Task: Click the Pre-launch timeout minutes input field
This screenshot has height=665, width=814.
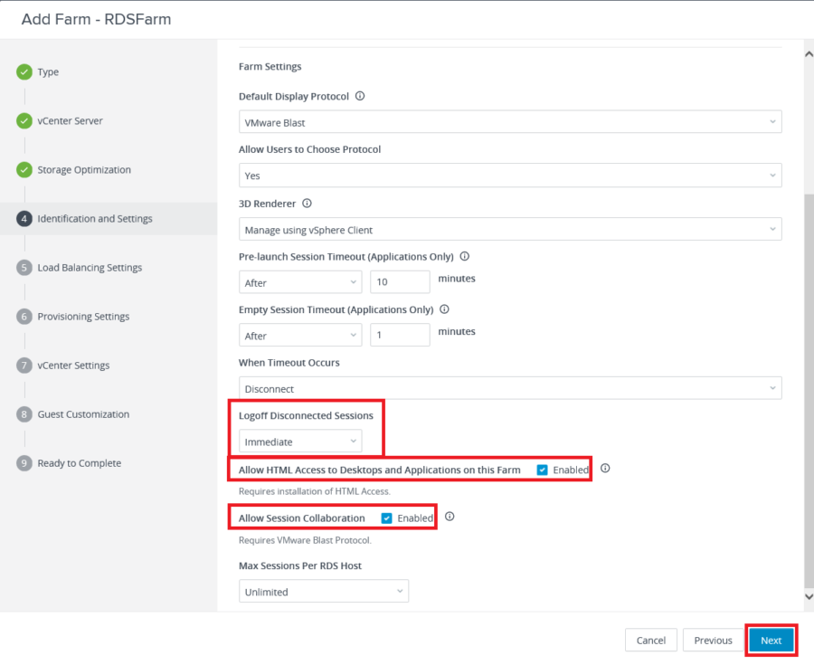Action: click(400, 281)
